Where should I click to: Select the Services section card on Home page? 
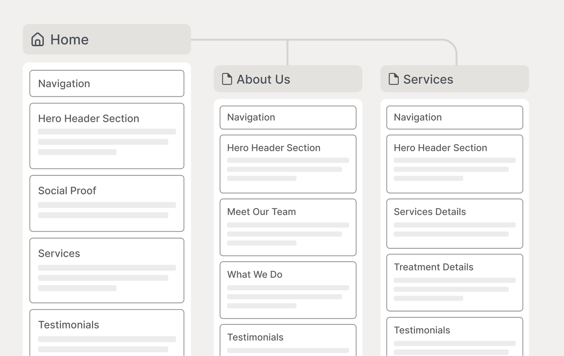click(106, 270)
